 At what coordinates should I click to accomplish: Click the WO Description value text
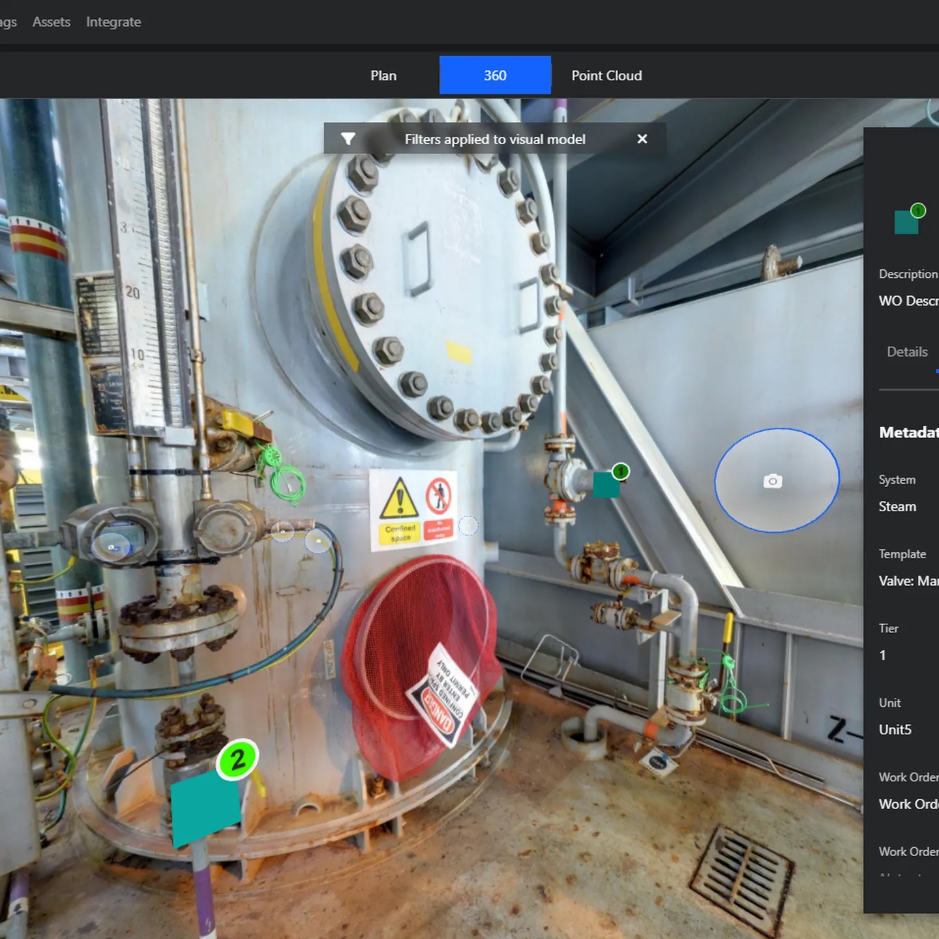tap(908, 301)
